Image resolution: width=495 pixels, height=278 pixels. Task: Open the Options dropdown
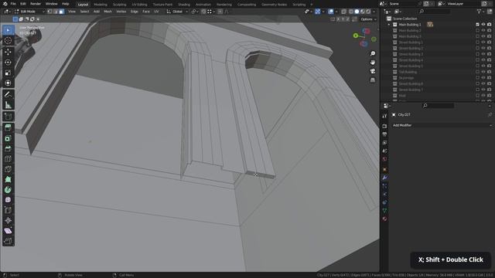tap(368, 19)
